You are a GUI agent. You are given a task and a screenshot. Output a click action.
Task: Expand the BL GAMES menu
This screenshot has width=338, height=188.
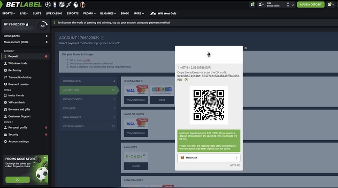point(108,13)
